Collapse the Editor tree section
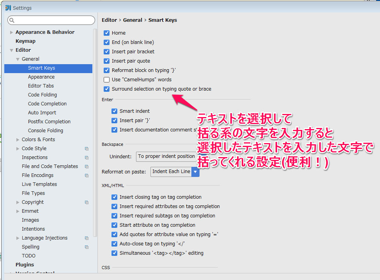The image size is (380, 280). tap(12, 50)
